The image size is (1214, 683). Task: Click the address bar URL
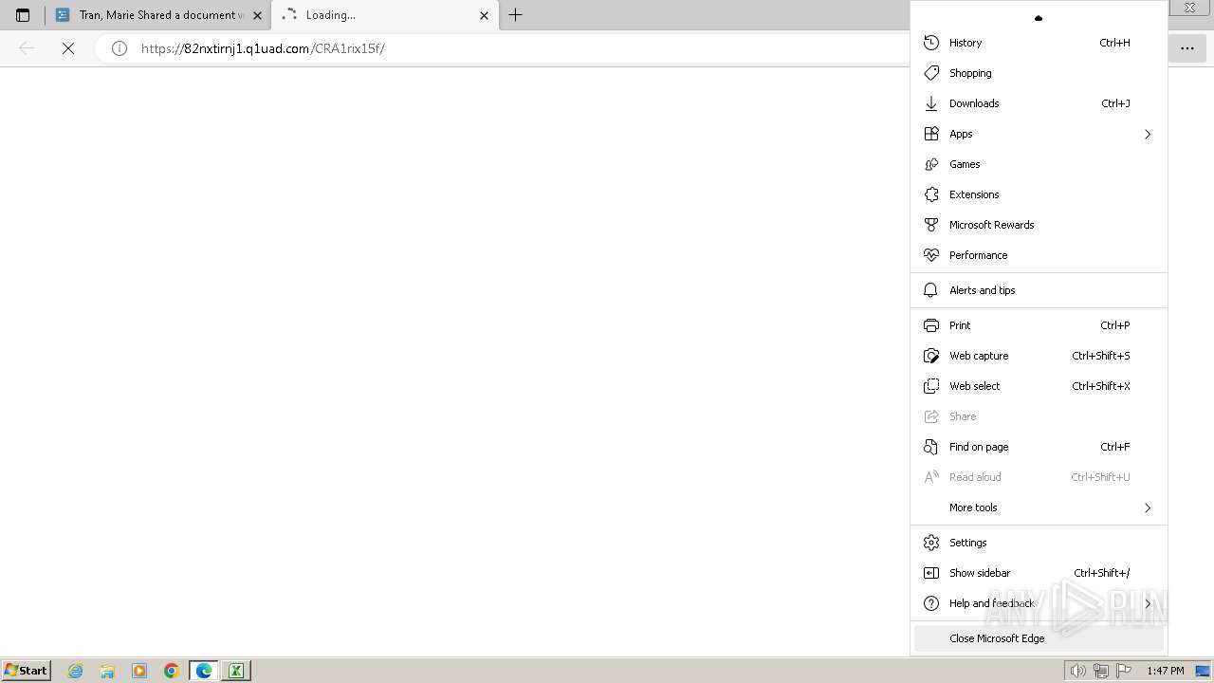[x=263, y=48]
